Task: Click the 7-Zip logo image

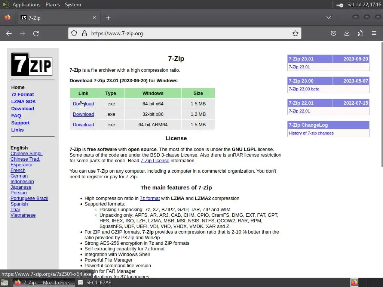Action: [32, 64]
